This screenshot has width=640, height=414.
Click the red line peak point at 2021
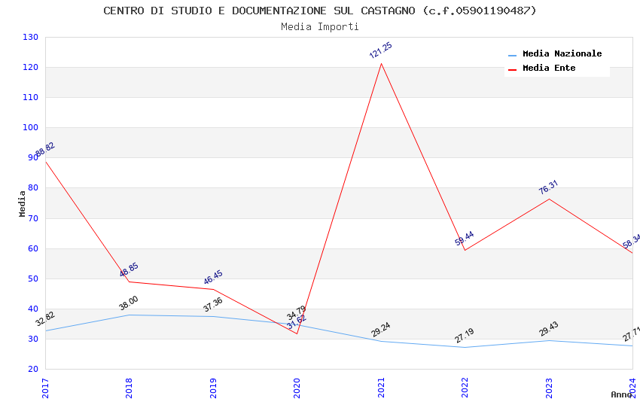[x=381, y=64]
